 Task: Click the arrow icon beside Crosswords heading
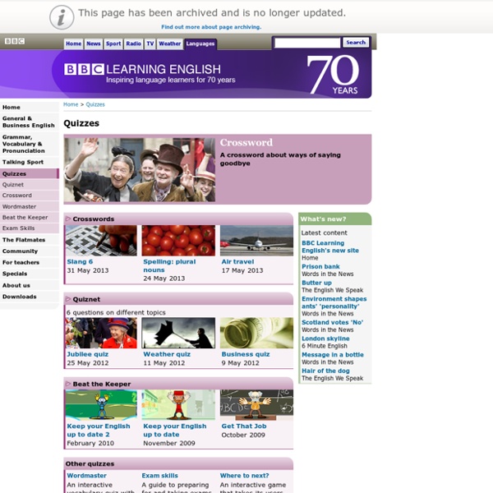click(68, 219)
